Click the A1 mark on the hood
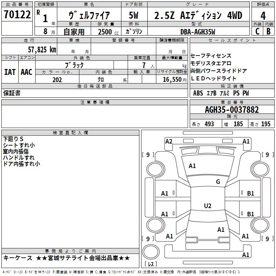Image resolution: width=276 pixels, height=276 pixels. [192, 166]
